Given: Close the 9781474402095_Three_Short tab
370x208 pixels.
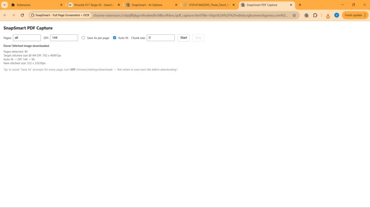Looking at the screenshot, I should click(x=234, y=5).
